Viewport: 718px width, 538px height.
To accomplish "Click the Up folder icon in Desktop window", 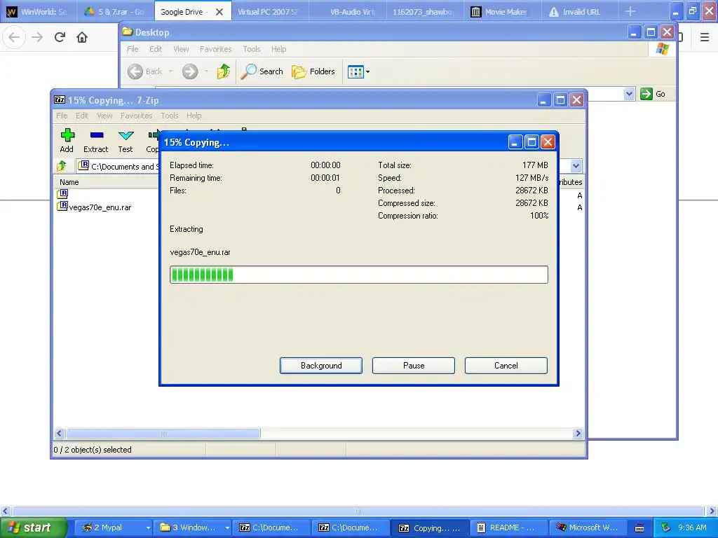I will pyautogui.click(x=224, y=71).
